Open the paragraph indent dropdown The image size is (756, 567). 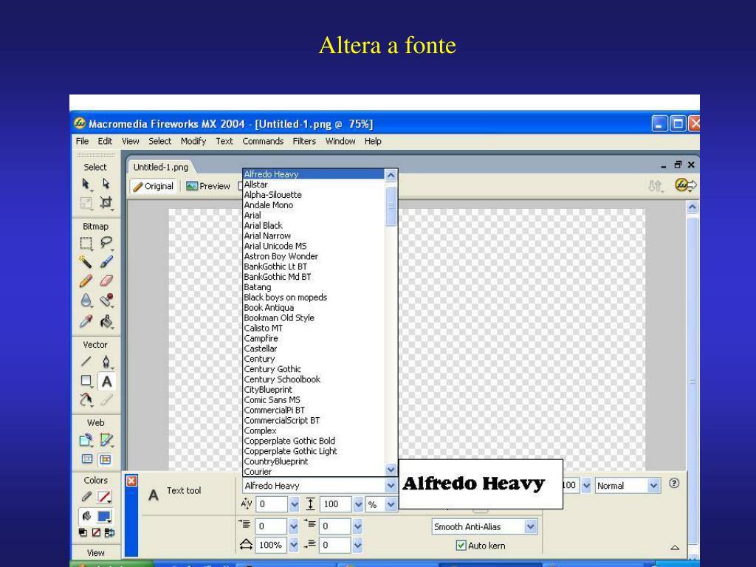point(294,526)
